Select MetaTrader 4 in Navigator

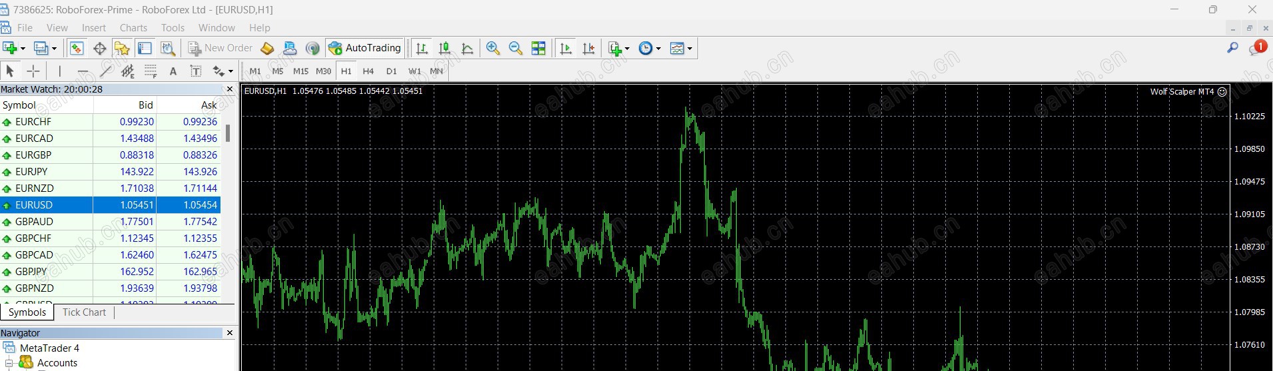pos(49,348)
